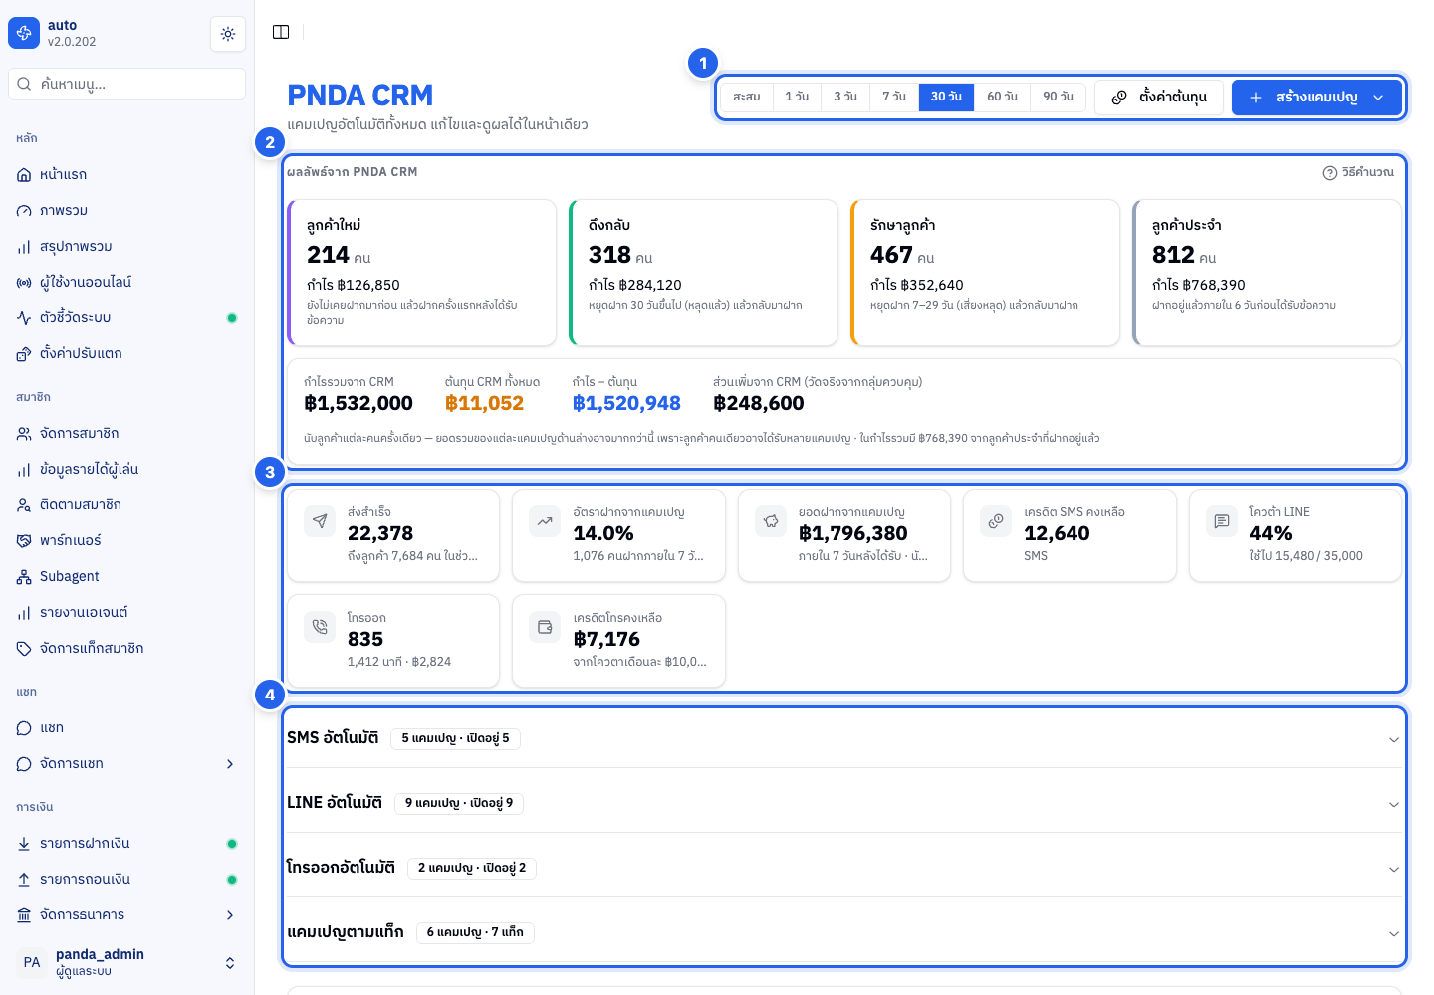Screen dimensions: 1434x995
Task: Click the 6 แคมเปญ · 7 แท็ก badge
Action: [475, 932]
